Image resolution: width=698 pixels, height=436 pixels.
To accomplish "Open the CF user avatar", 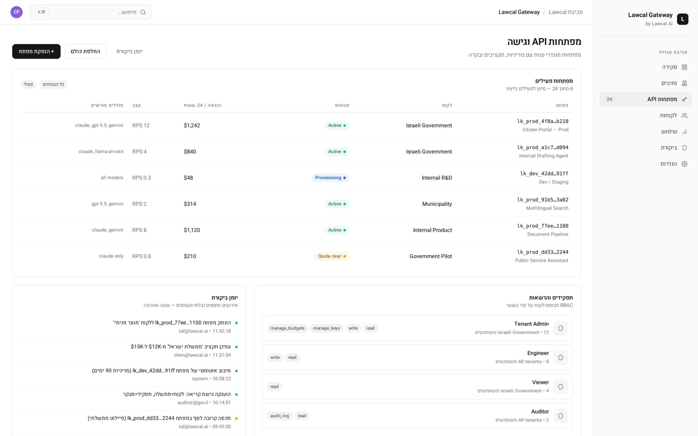I will click(x=16, y=12).
